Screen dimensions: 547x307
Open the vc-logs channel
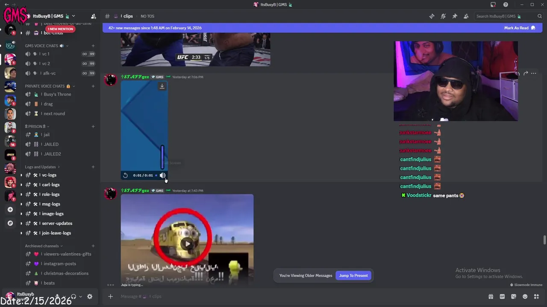coord(59,175)
